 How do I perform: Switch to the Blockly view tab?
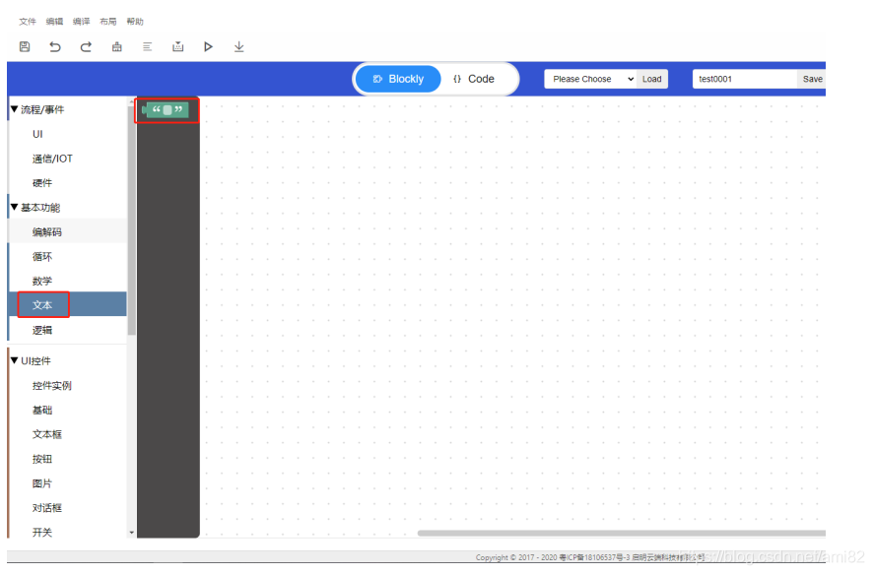tap(398, 79)
